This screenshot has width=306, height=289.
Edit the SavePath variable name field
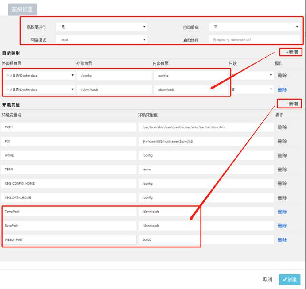68,226
